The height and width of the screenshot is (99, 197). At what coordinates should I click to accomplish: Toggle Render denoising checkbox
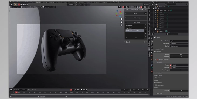[x=171, y=65]
